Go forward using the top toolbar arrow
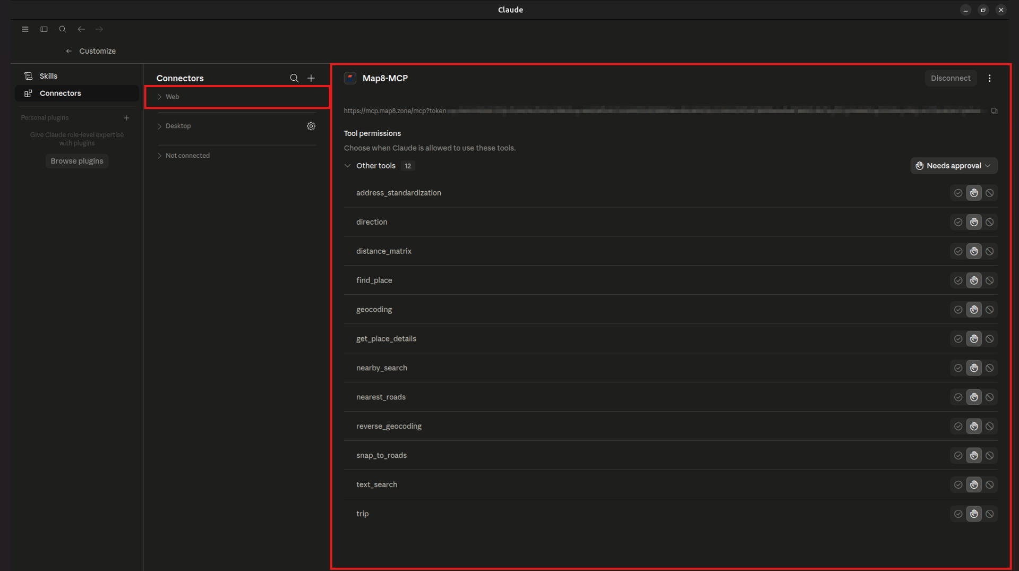Image resolution: width=1019 pixels, height=571 pixels. [99, 29]
